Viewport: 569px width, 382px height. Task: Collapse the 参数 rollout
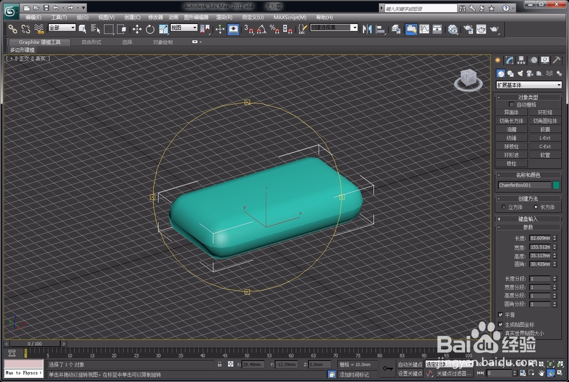coord(528,227)
